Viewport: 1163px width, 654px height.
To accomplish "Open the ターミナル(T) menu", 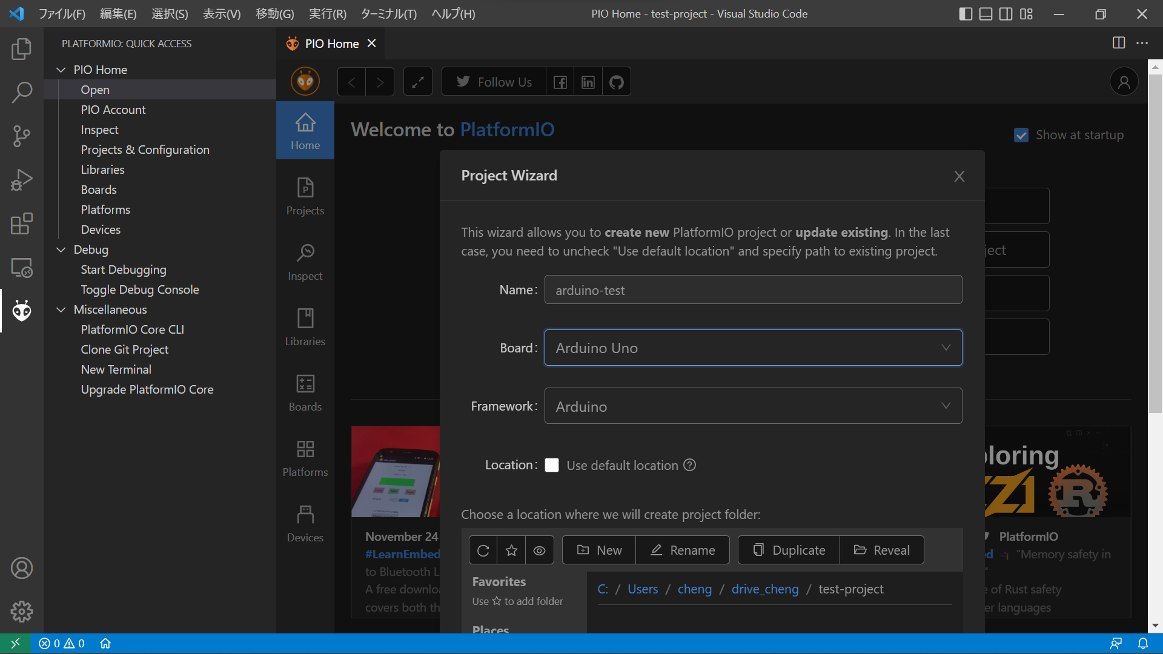I will pos(388,13).
